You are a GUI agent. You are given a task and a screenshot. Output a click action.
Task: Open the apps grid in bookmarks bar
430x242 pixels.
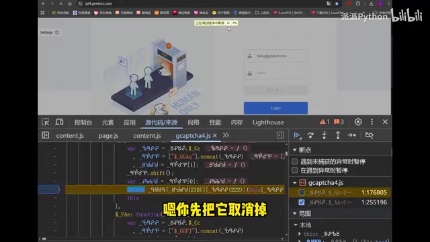tap(42, 13)
